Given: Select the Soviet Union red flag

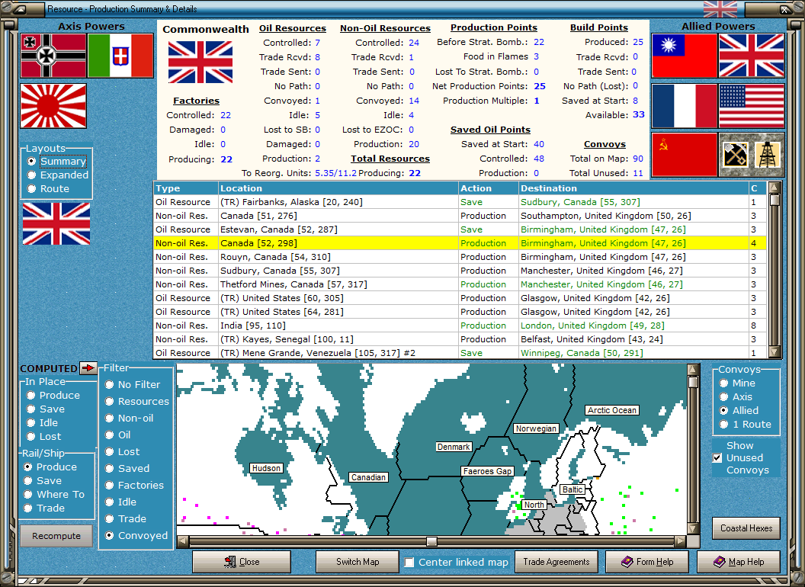Looking at the screenshot, I should [685, 155].
